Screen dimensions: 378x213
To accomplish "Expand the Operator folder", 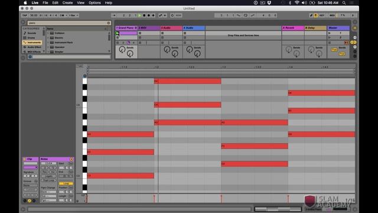I will pos(48,47).
